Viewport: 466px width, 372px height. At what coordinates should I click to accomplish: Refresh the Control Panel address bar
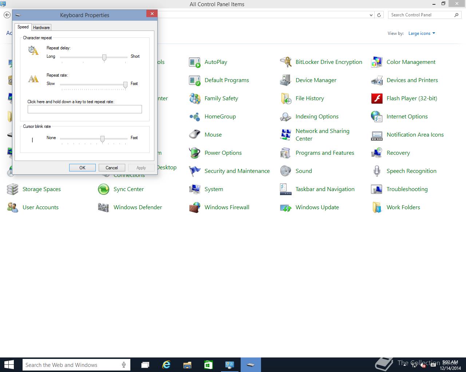[x=379, y=15]
